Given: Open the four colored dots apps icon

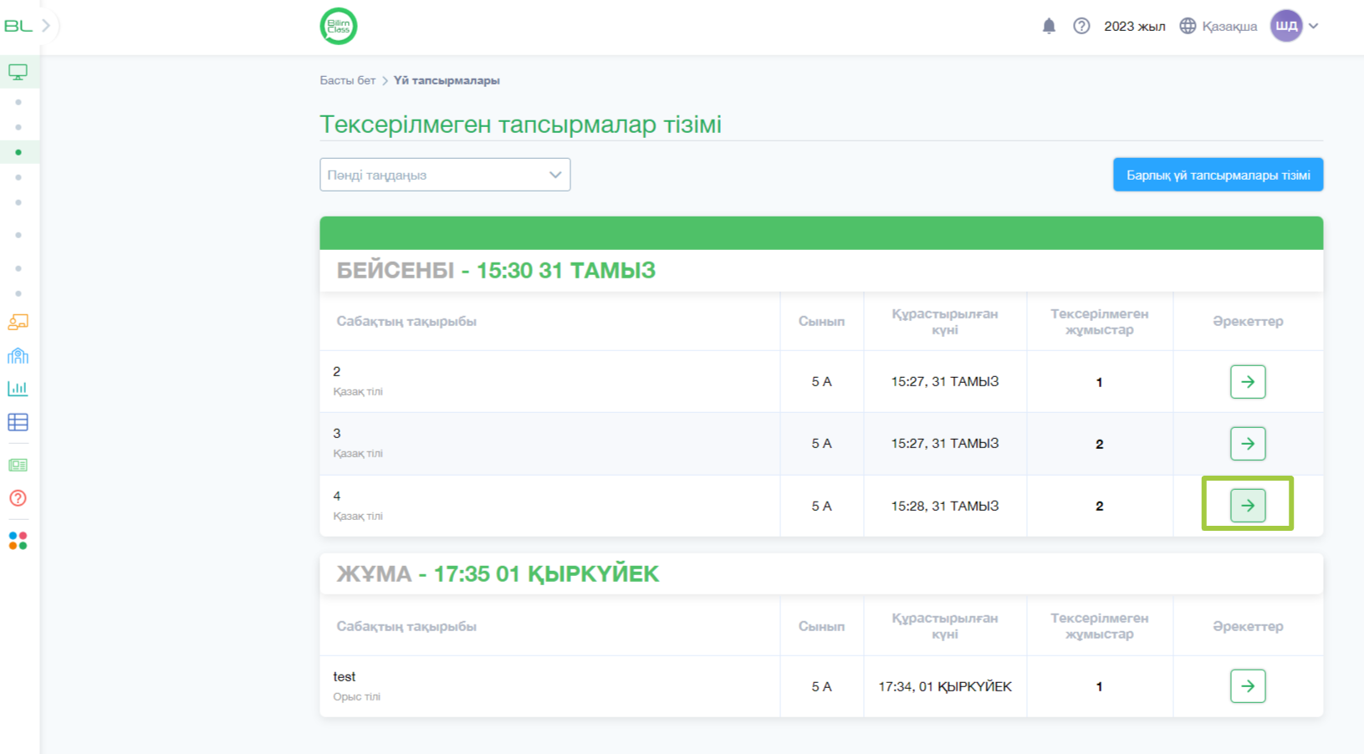Looking at the screenshot, I should pos(18,541).
